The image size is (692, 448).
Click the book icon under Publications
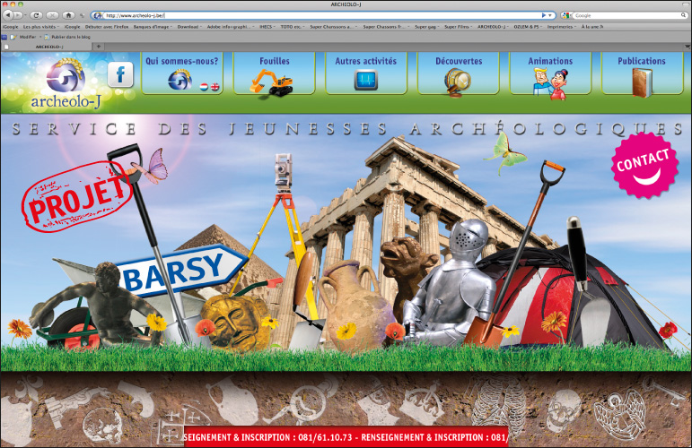click(642, 82)
